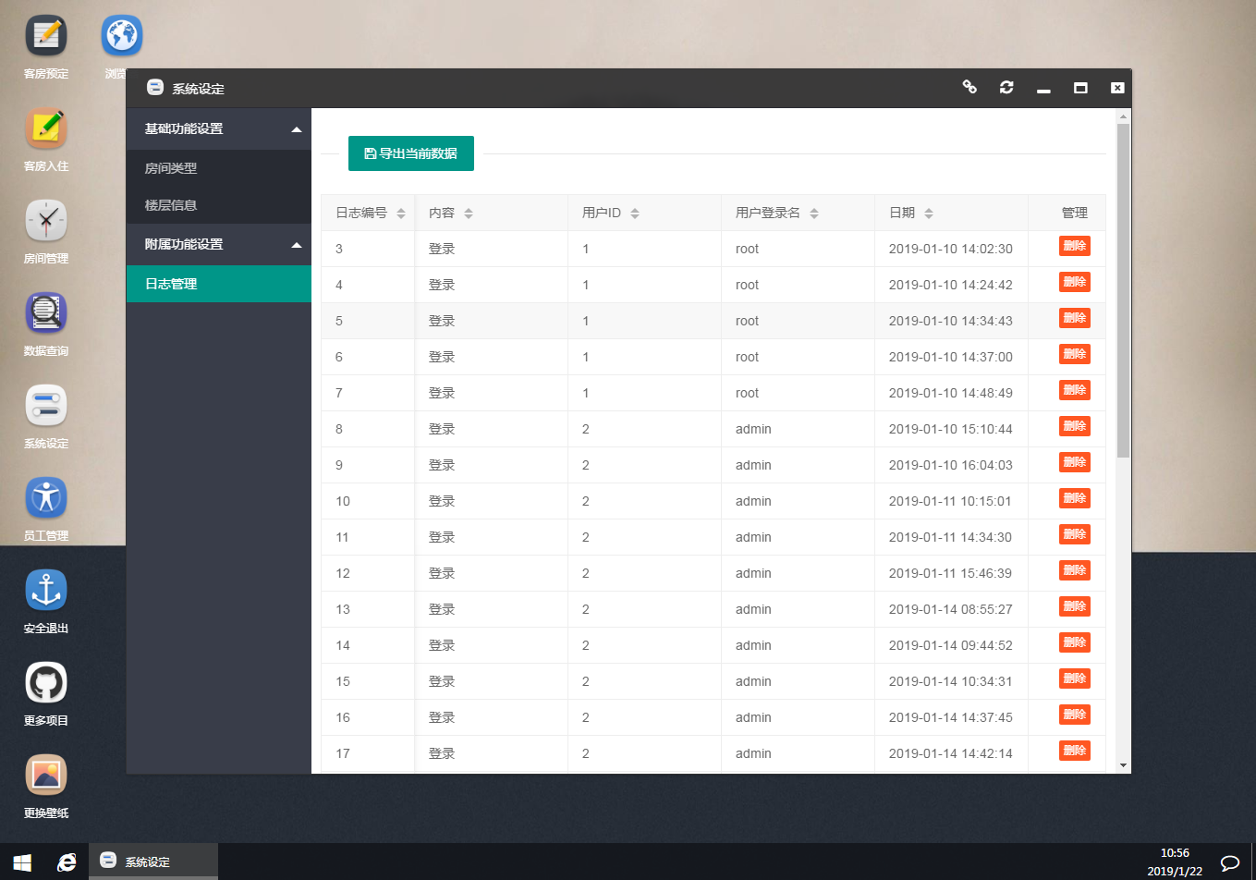Click the link icon in the window title bar
Viewport: 1256px width, 880px height.
[x=969, y=87]
